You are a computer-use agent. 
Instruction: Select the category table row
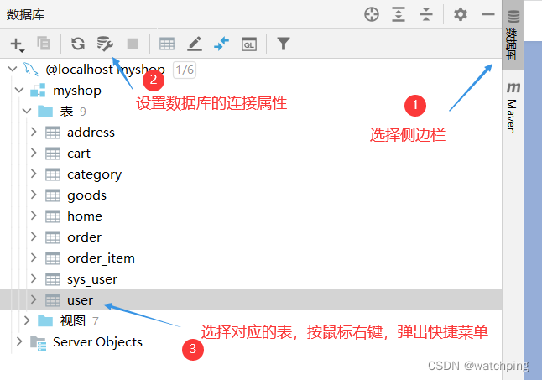click(x=251, y=174)
